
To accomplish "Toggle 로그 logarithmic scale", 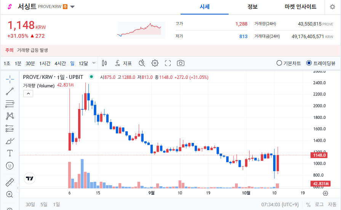I will pyautogui.click(x=319, y=205).
